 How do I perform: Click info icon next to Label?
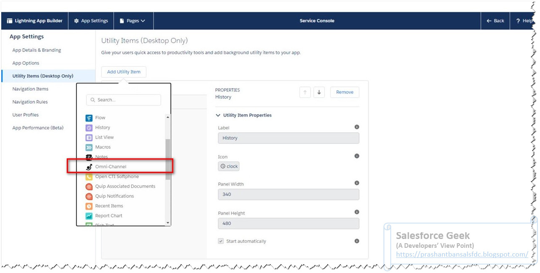[x=357, y=127]
